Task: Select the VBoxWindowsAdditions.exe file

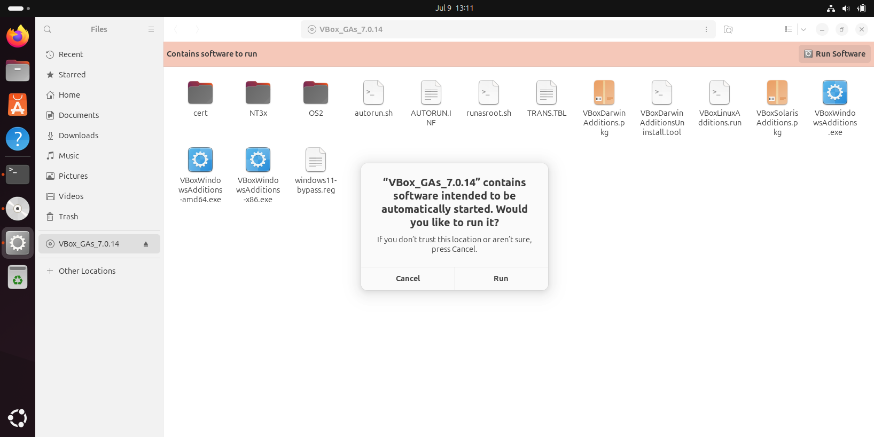Action: (x=835, y=108)
